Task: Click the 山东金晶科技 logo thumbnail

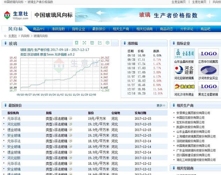Action: pyautogui.click(x=184, y=54)
